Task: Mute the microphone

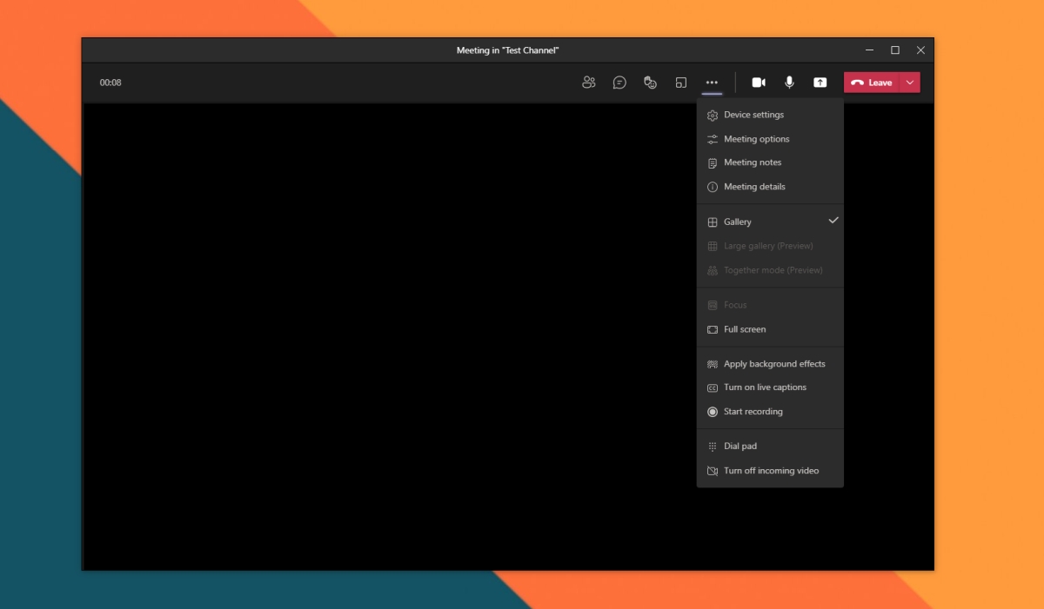Action: coord(789,83)
